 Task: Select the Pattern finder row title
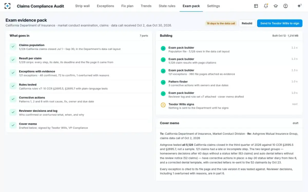[178, 82]
